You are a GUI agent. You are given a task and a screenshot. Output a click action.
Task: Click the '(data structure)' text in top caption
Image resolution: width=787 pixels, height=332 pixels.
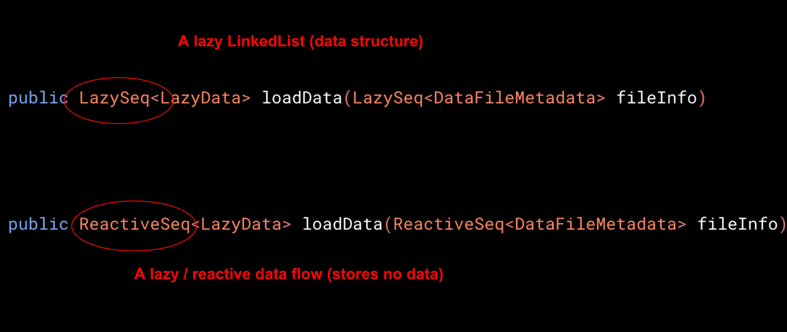(x=366, y=42)
